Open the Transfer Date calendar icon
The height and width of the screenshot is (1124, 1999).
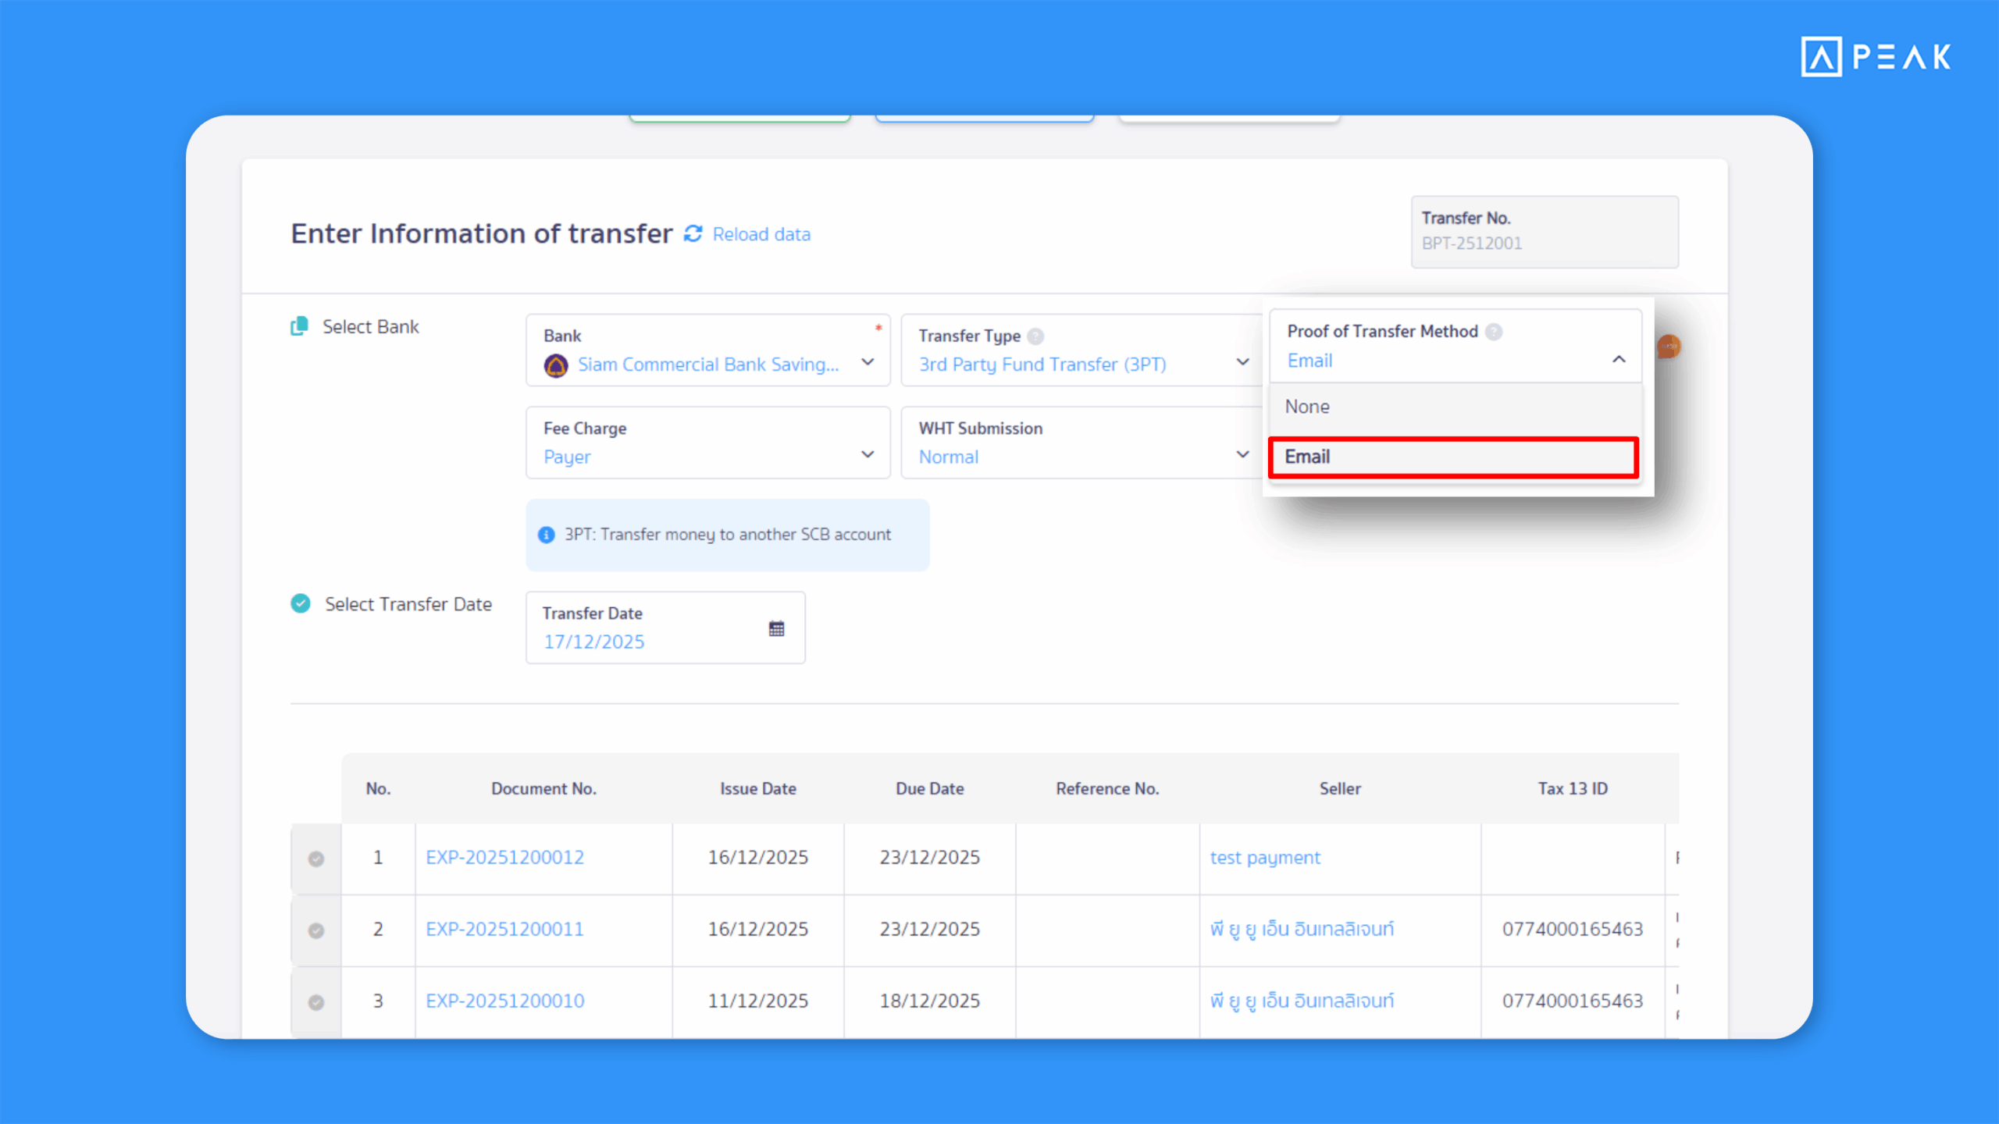(x=776, y=627)
